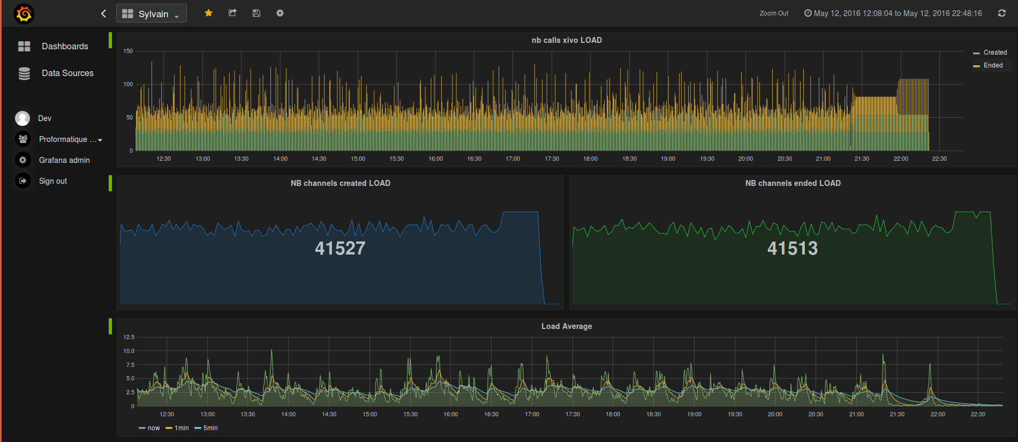The width and height of the screenshot is (1018, 442).
Task: Open the nb calls xivo LOAD panel title menu
Action: tap(567, 40)
